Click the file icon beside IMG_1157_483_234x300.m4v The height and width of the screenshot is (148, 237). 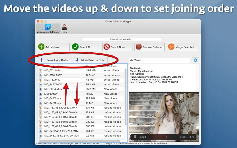41,113
